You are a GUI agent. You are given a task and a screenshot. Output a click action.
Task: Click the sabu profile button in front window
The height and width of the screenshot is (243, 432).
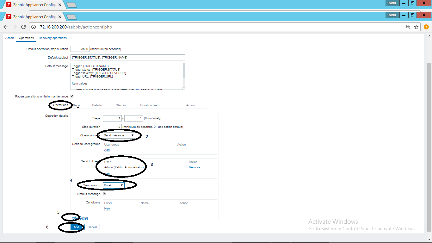point(392,15)
